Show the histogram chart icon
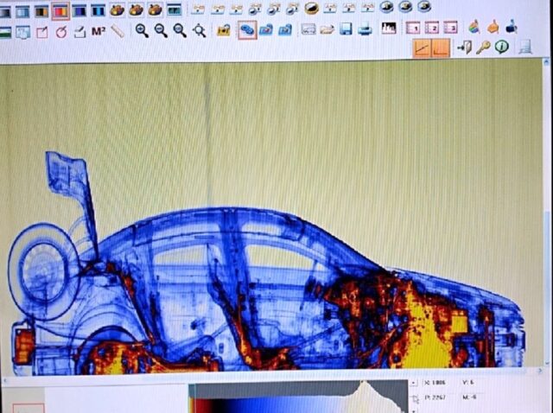The width and height of the screenshot is (553, 413). click(x=389, y=29)
